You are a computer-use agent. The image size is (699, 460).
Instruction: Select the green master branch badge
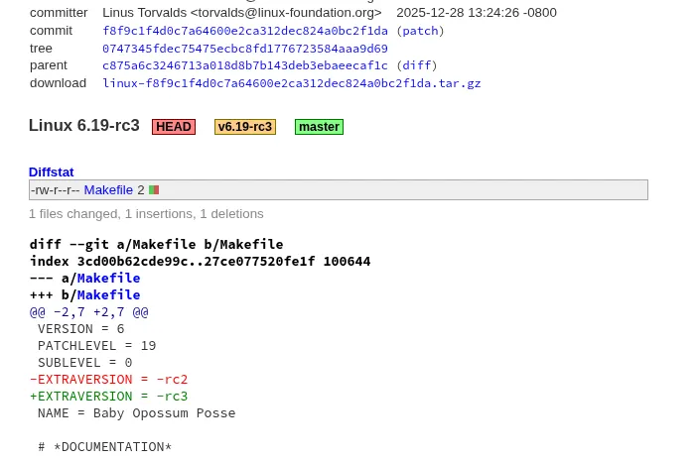(319, 127)
